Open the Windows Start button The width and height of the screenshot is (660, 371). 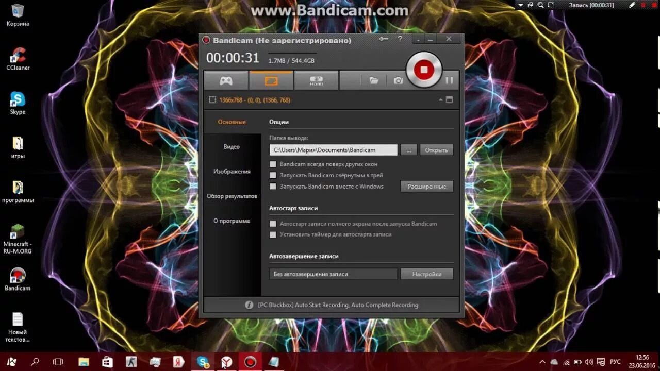(x=11, y=362)
